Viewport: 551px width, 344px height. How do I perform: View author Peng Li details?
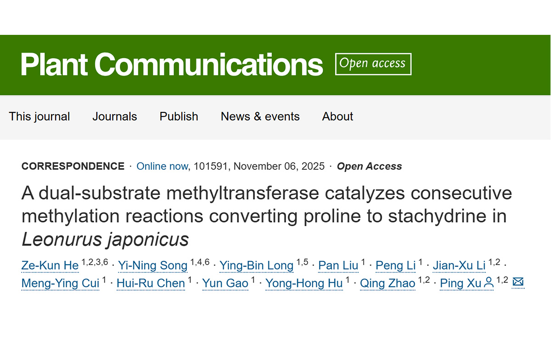click(395, 266)
